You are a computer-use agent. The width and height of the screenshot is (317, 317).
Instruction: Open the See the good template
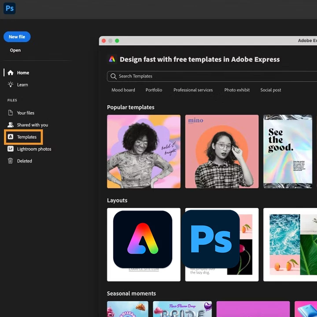click(x=288, y=151)
